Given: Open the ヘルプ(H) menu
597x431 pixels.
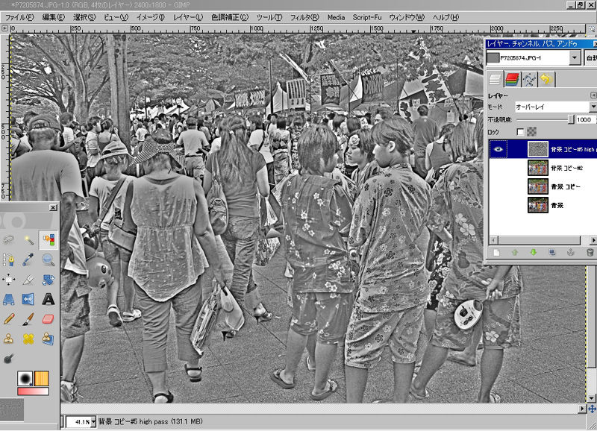Looking at the screenshot, I should pyautogui.click(x=446, y=17).
